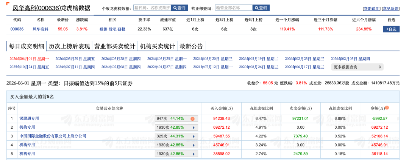The width and height of the screenshot is (409, 160).
Task: Select 每日成交明细 tab
Action: [27, 46]
